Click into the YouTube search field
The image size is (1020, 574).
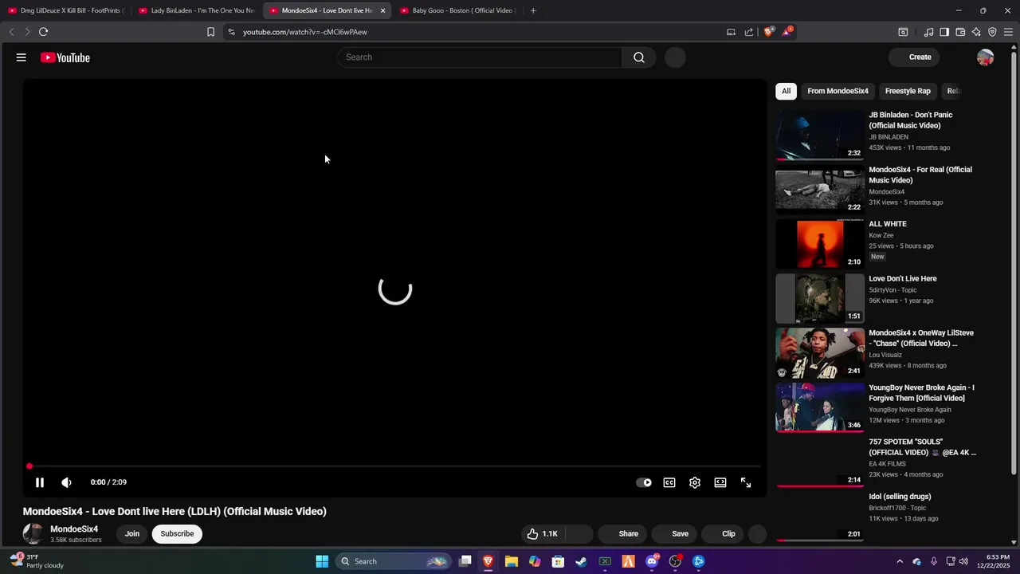480,57
